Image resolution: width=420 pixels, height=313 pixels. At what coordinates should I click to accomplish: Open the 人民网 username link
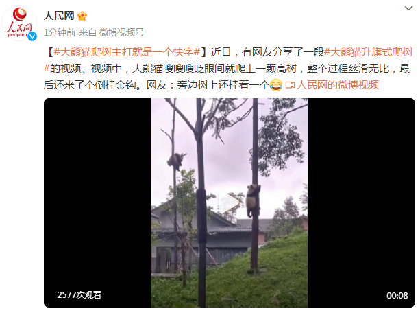[x=59, y=16]
